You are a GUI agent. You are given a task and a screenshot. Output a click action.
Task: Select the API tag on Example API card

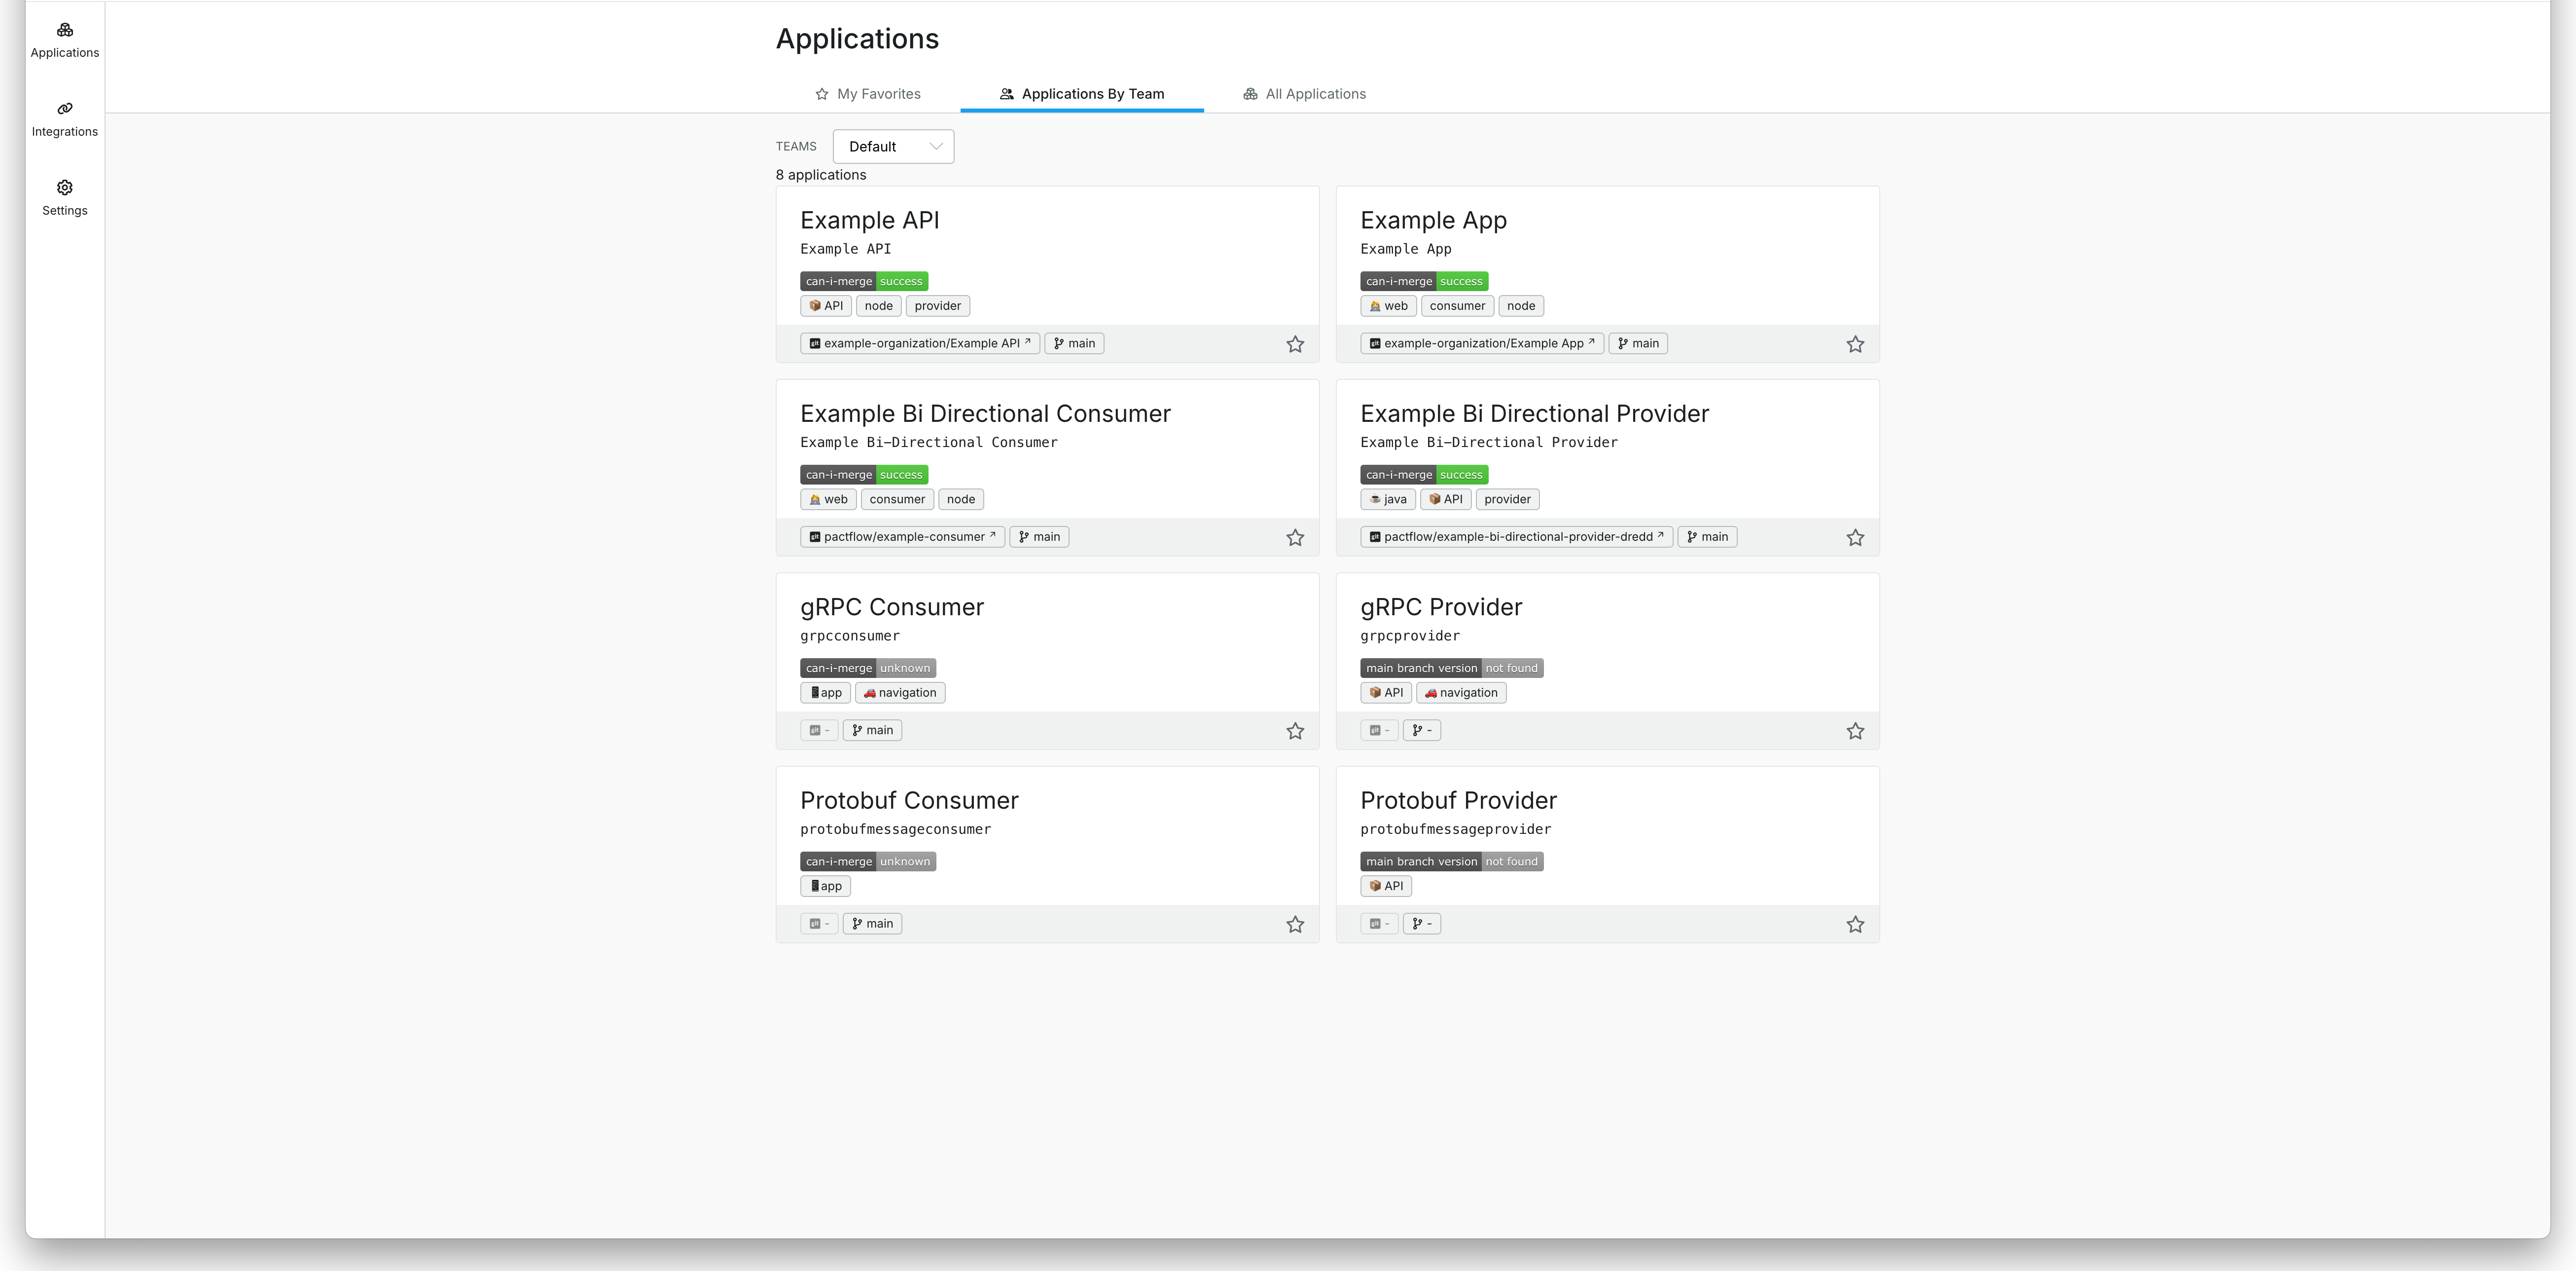tap(824, 305)
